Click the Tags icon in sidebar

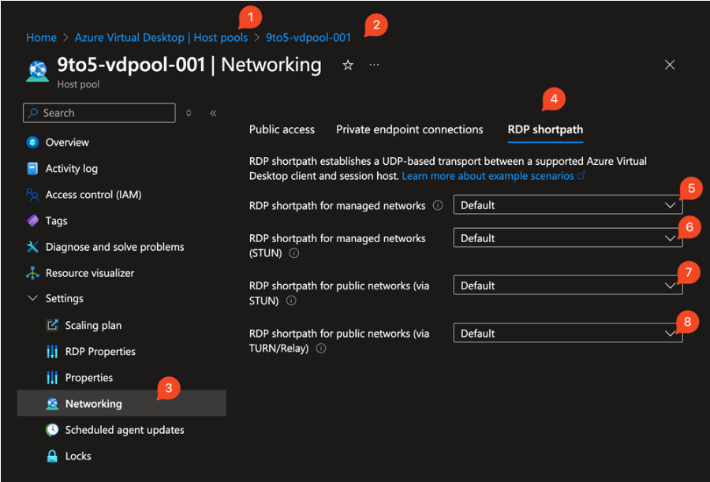pos(32,221)
